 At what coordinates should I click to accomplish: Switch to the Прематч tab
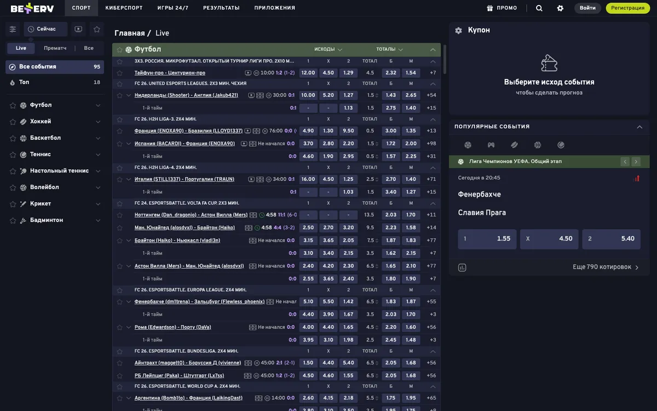pos(55,48)
